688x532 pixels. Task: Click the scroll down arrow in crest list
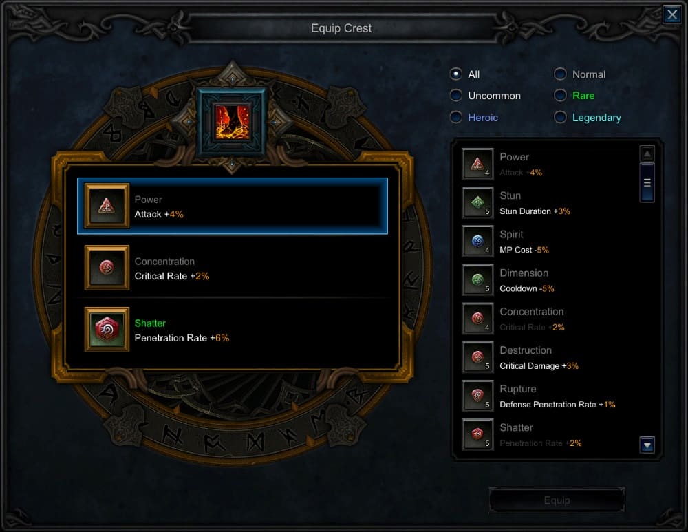tap(647, 445)
